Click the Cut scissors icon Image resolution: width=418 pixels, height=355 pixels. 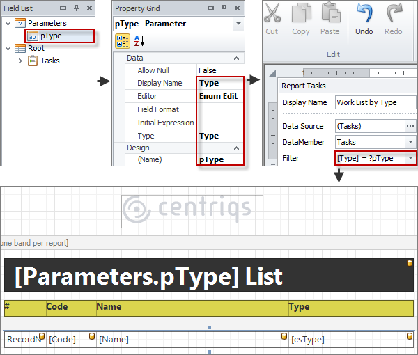coord(272,19)
